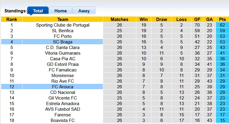Open Casa Pia AC team page

pos(63,59)
